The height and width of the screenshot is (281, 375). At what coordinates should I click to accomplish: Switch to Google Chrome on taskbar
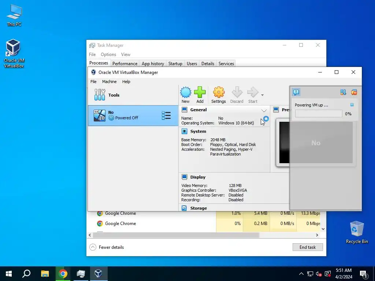(63, 274)
